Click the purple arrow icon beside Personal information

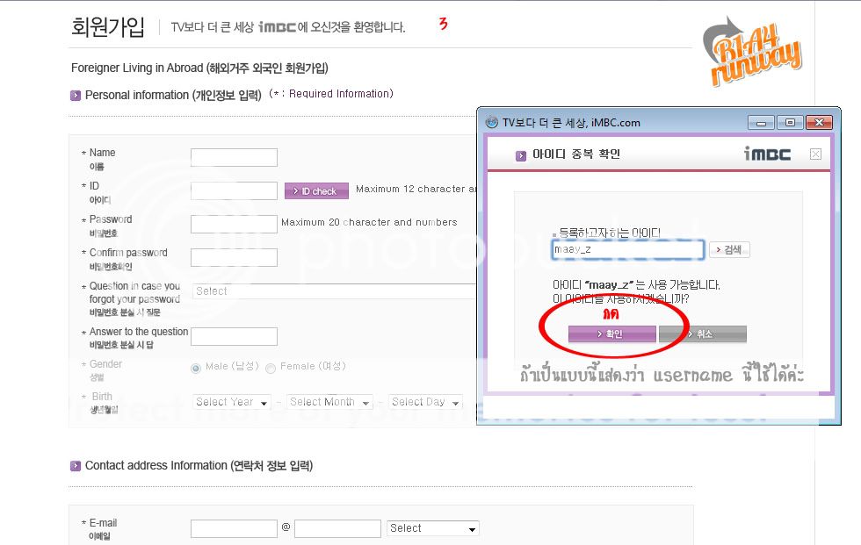click(x=76, y=96)
